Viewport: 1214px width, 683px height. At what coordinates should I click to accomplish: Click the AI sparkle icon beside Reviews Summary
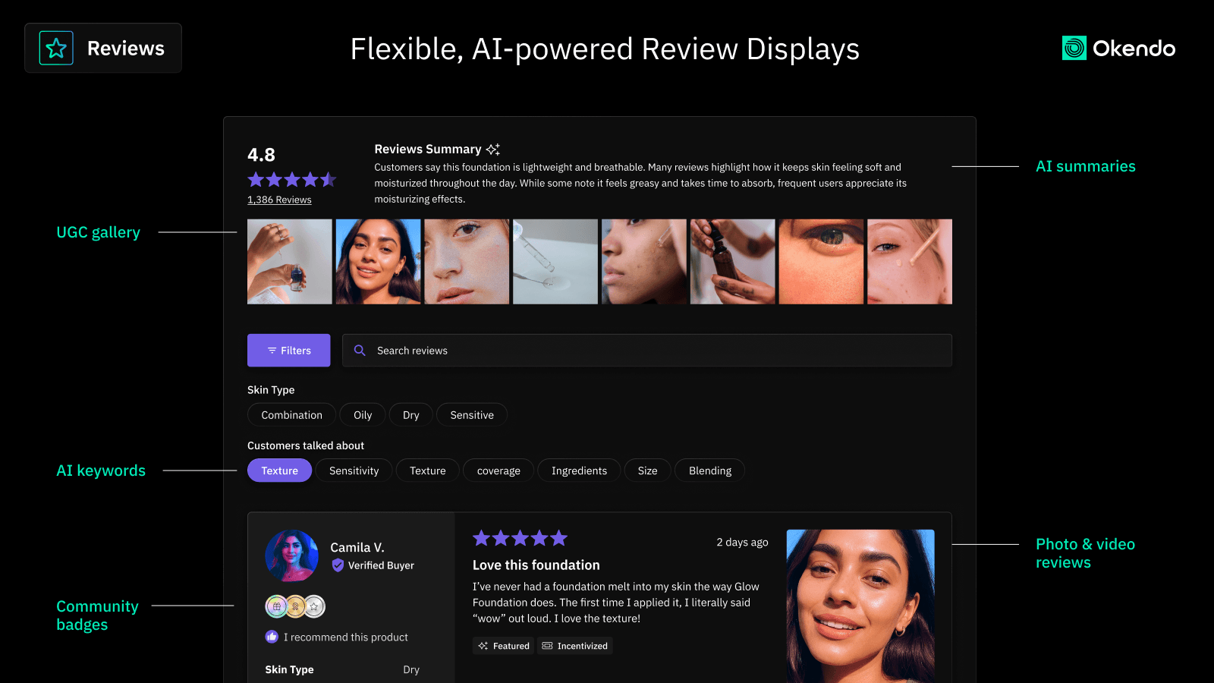click(493, 150)
